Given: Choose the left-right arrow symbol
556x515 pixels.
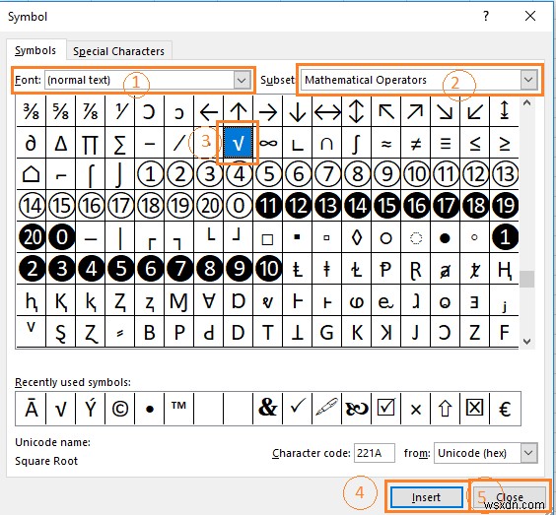Looking at the screenshot, I should [x=327, y=111].
